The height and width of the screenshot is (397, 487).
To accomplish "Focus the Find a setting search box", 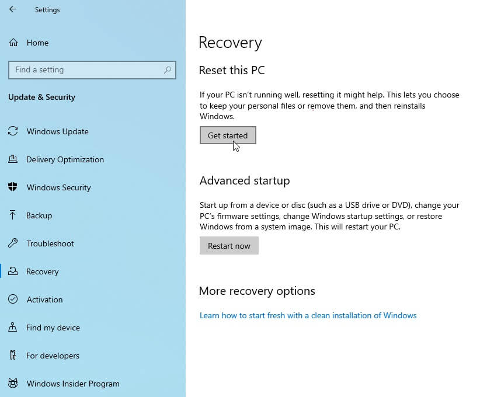I will [92, 70].
